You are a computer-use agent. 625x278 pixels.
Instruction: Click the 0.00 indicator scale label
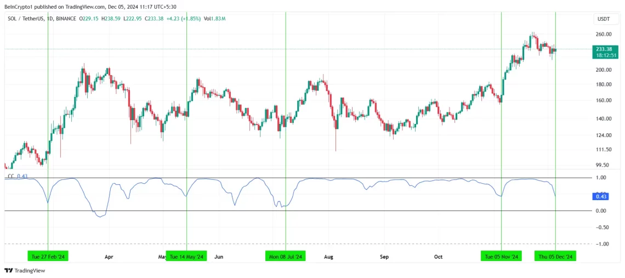601,211
